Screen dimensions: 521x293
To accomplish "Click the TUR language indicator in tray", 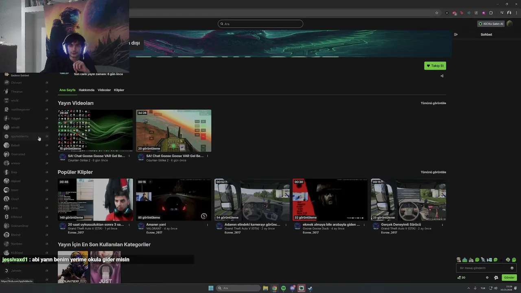I will click(x=483, y=288).
